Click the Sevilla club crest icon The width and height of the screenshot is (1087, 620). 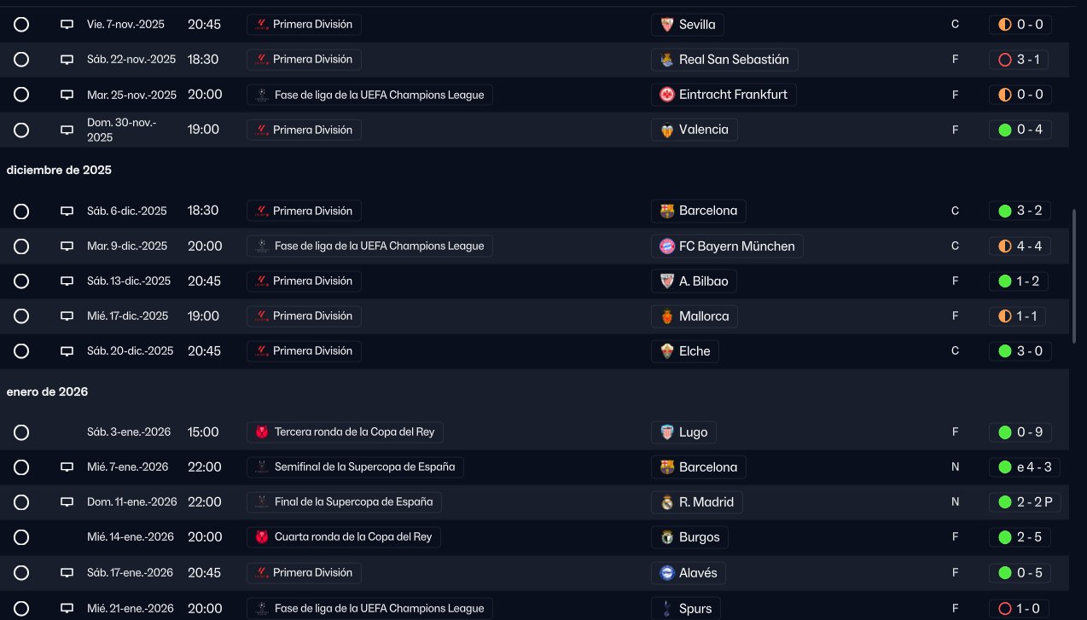click(x=667, y=25)
